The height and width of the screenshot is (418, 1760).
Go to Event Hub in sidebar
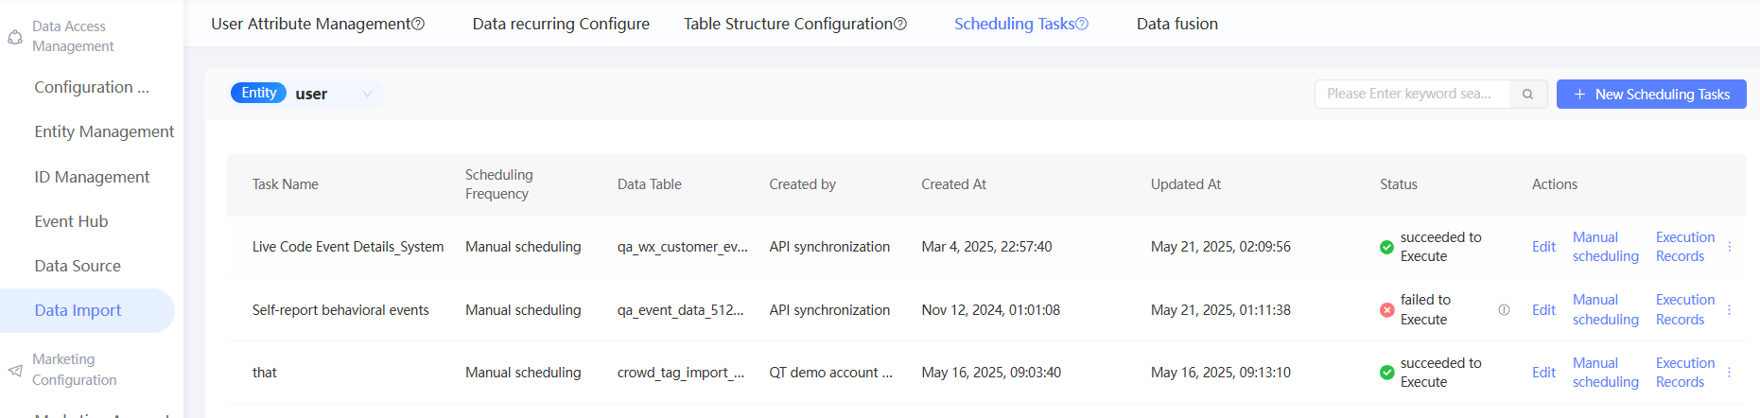(x=71, y=221)
